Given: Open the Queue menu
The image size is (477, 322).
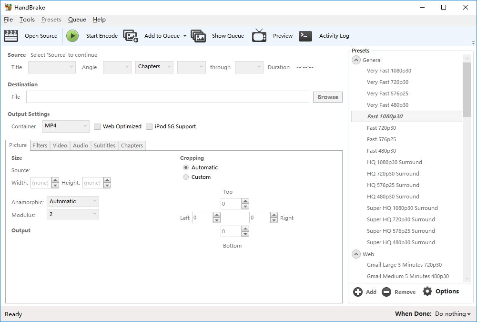Looking at the screenshot, I should [77, 20].
